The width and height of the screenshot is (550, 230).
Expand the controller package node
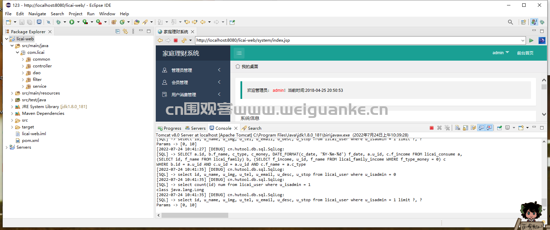coord(23,66)
